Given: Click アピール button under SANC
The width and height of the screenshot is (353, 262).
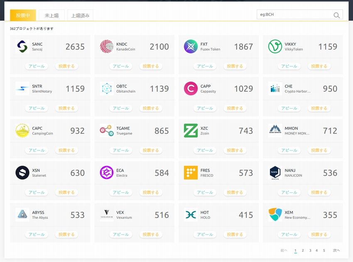Looking at the screenshot, I should pos(37,66).
